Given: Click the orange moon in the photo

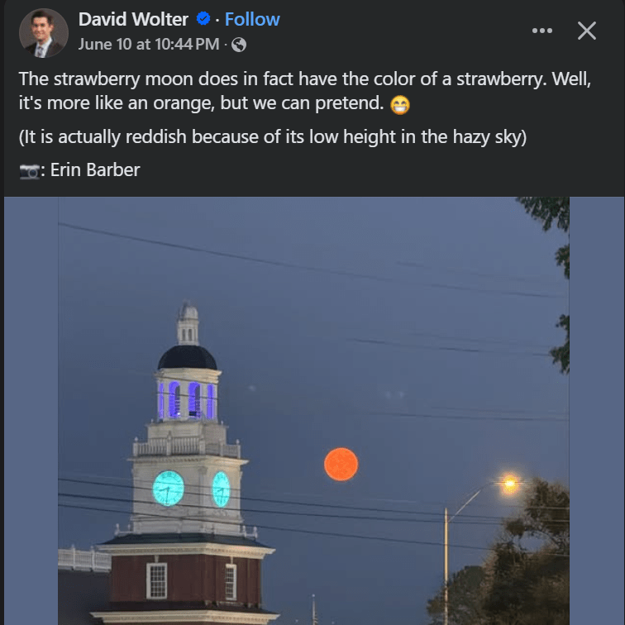Looking at the screenshot, I should (x=341, y=464).
